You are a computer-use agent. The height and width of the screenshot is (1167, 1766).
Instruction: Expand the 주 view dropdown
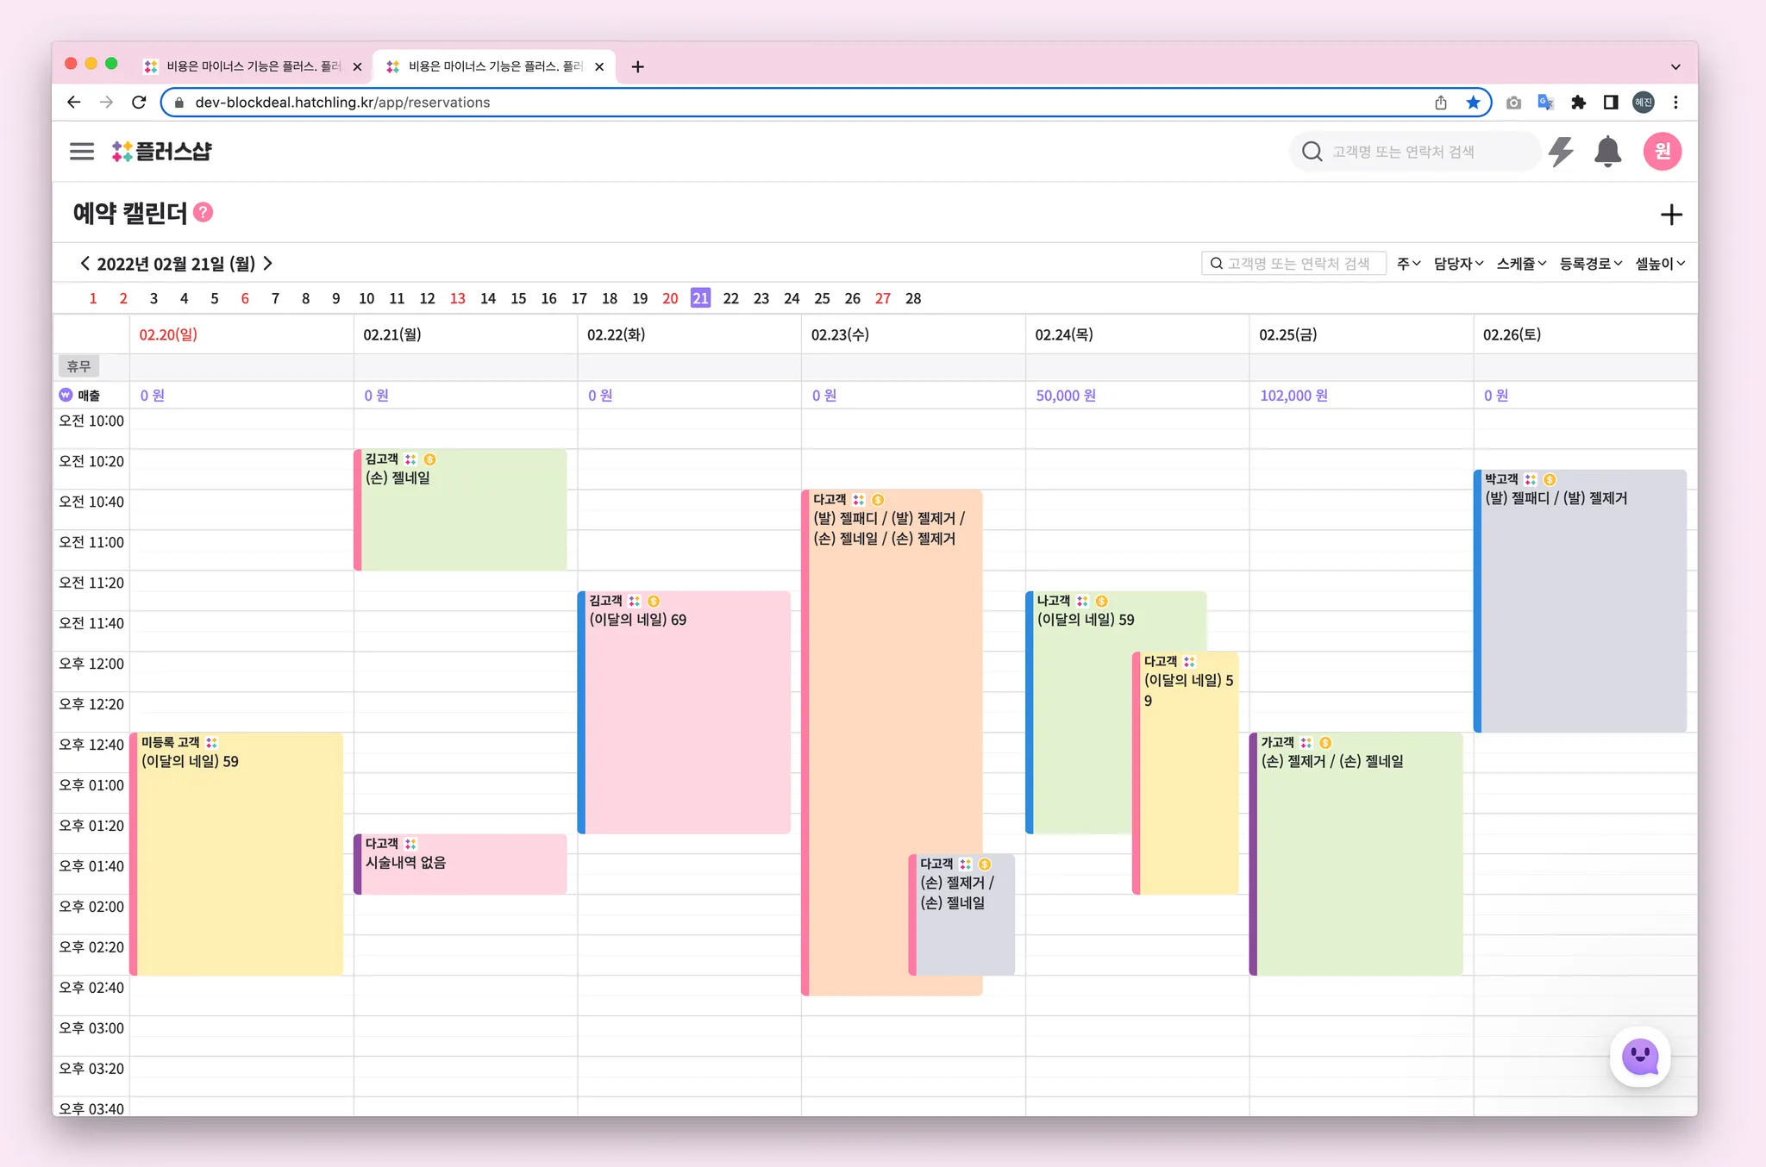tap(1408, 264)
